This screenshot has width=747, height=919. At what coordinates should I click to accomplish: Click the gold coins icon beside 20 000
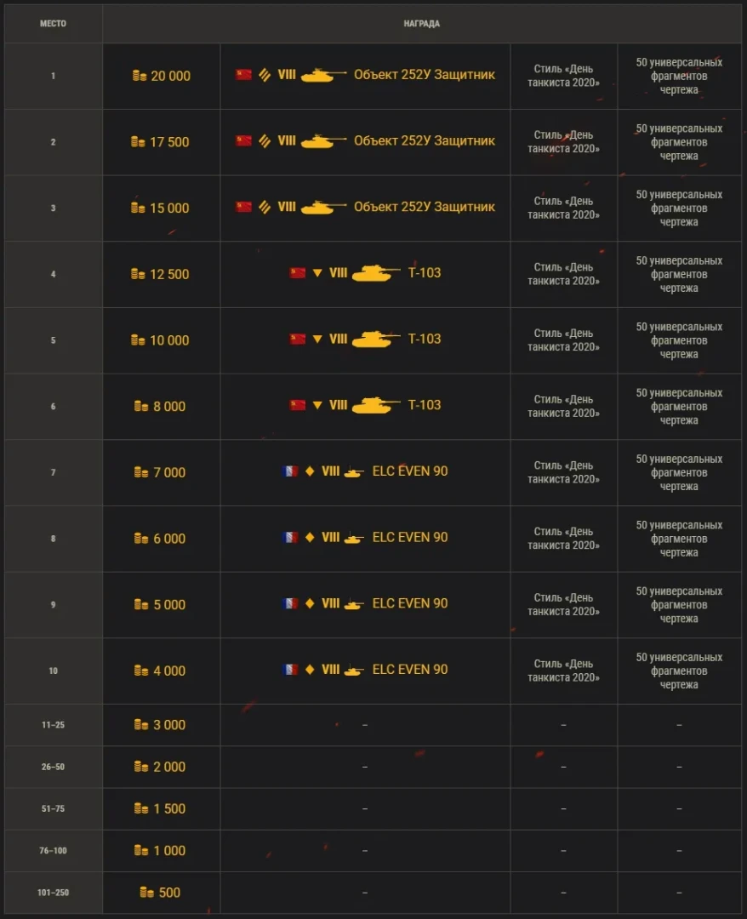140,77
